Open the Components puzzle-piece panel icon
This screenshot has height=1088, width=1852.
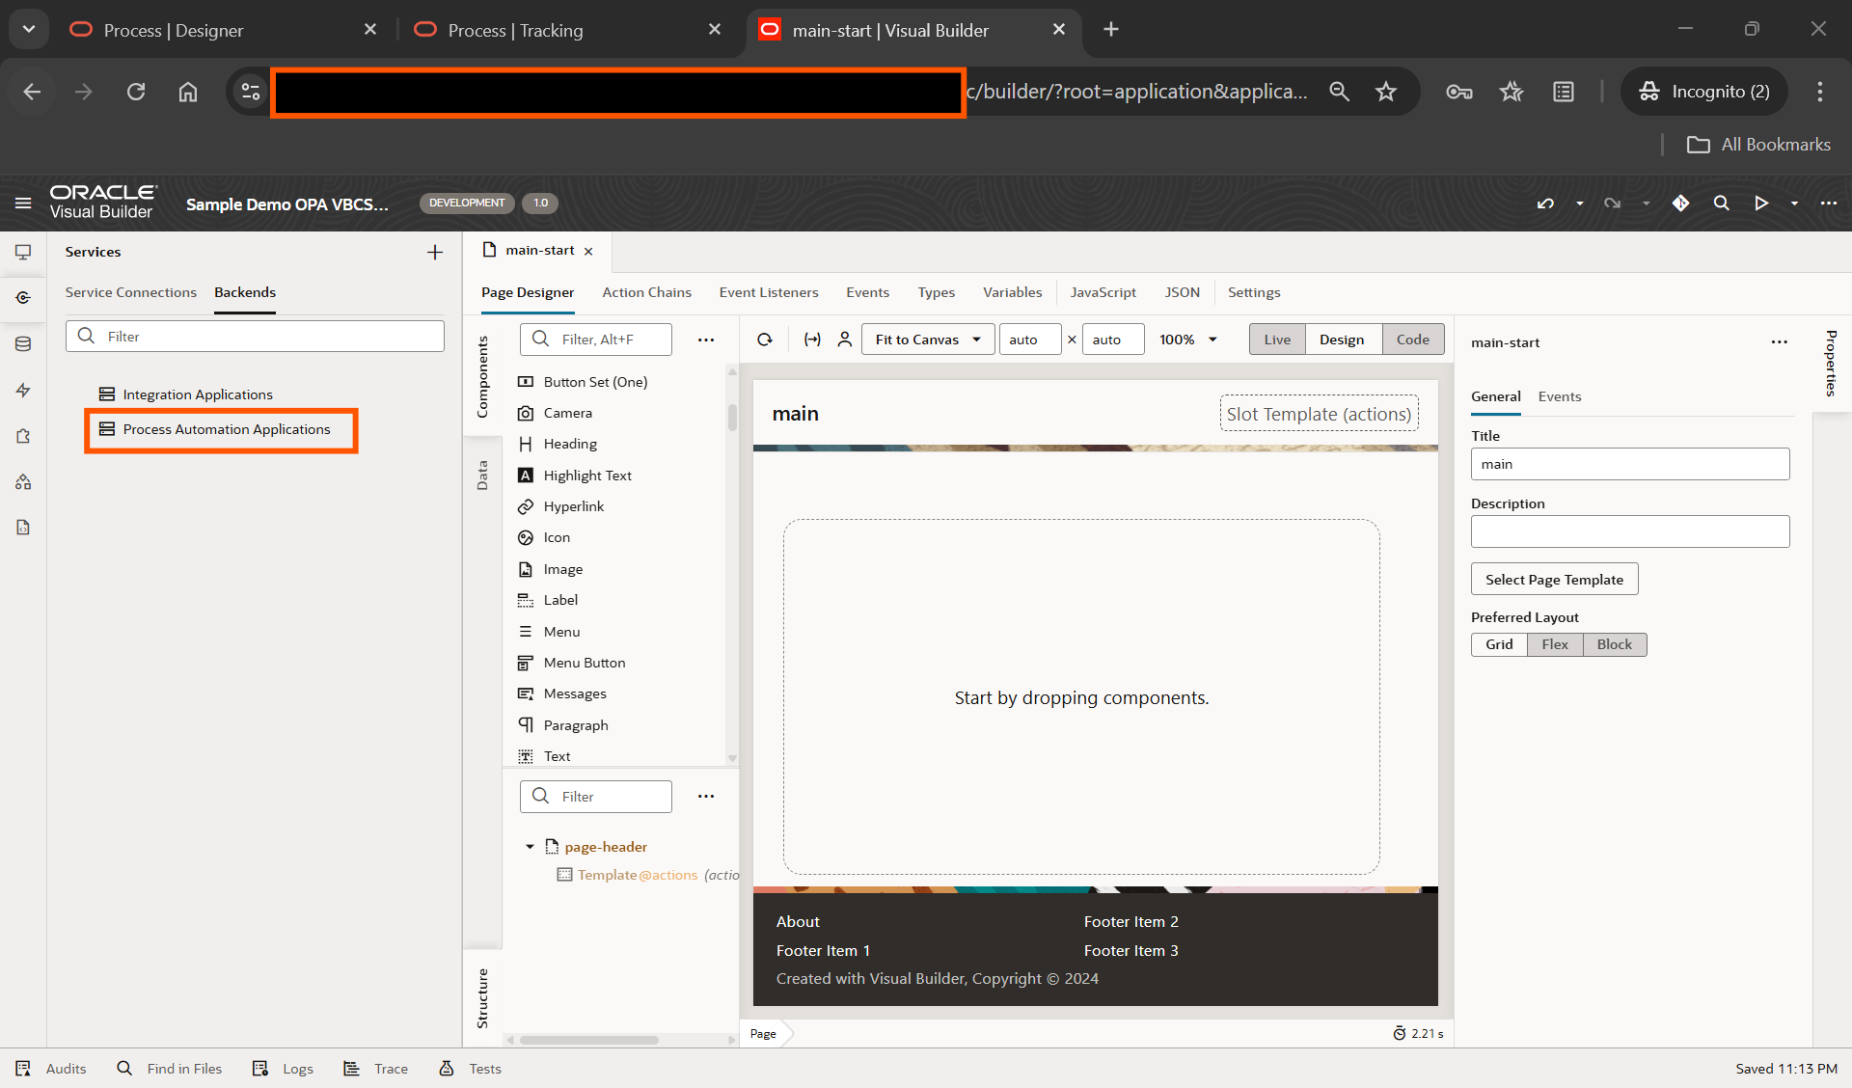(x=23, y=436)
